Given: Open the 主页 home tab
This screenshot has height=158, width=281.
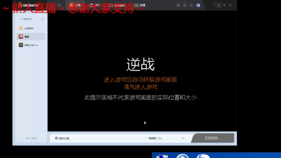Looking at the screenshot, I should 75,5.
